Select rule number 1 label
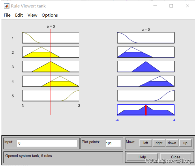 (13, 38)
